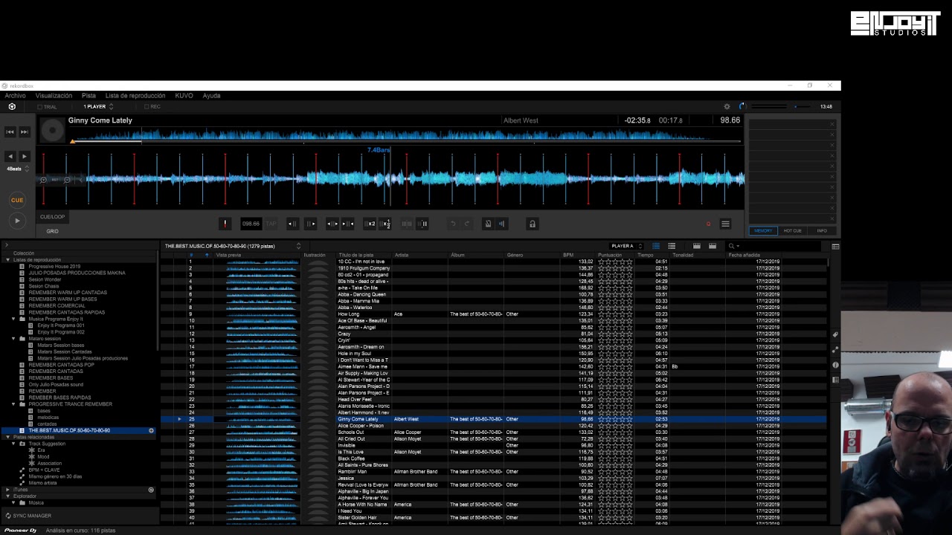Sort by the BPM column header

tap(568, 255)
